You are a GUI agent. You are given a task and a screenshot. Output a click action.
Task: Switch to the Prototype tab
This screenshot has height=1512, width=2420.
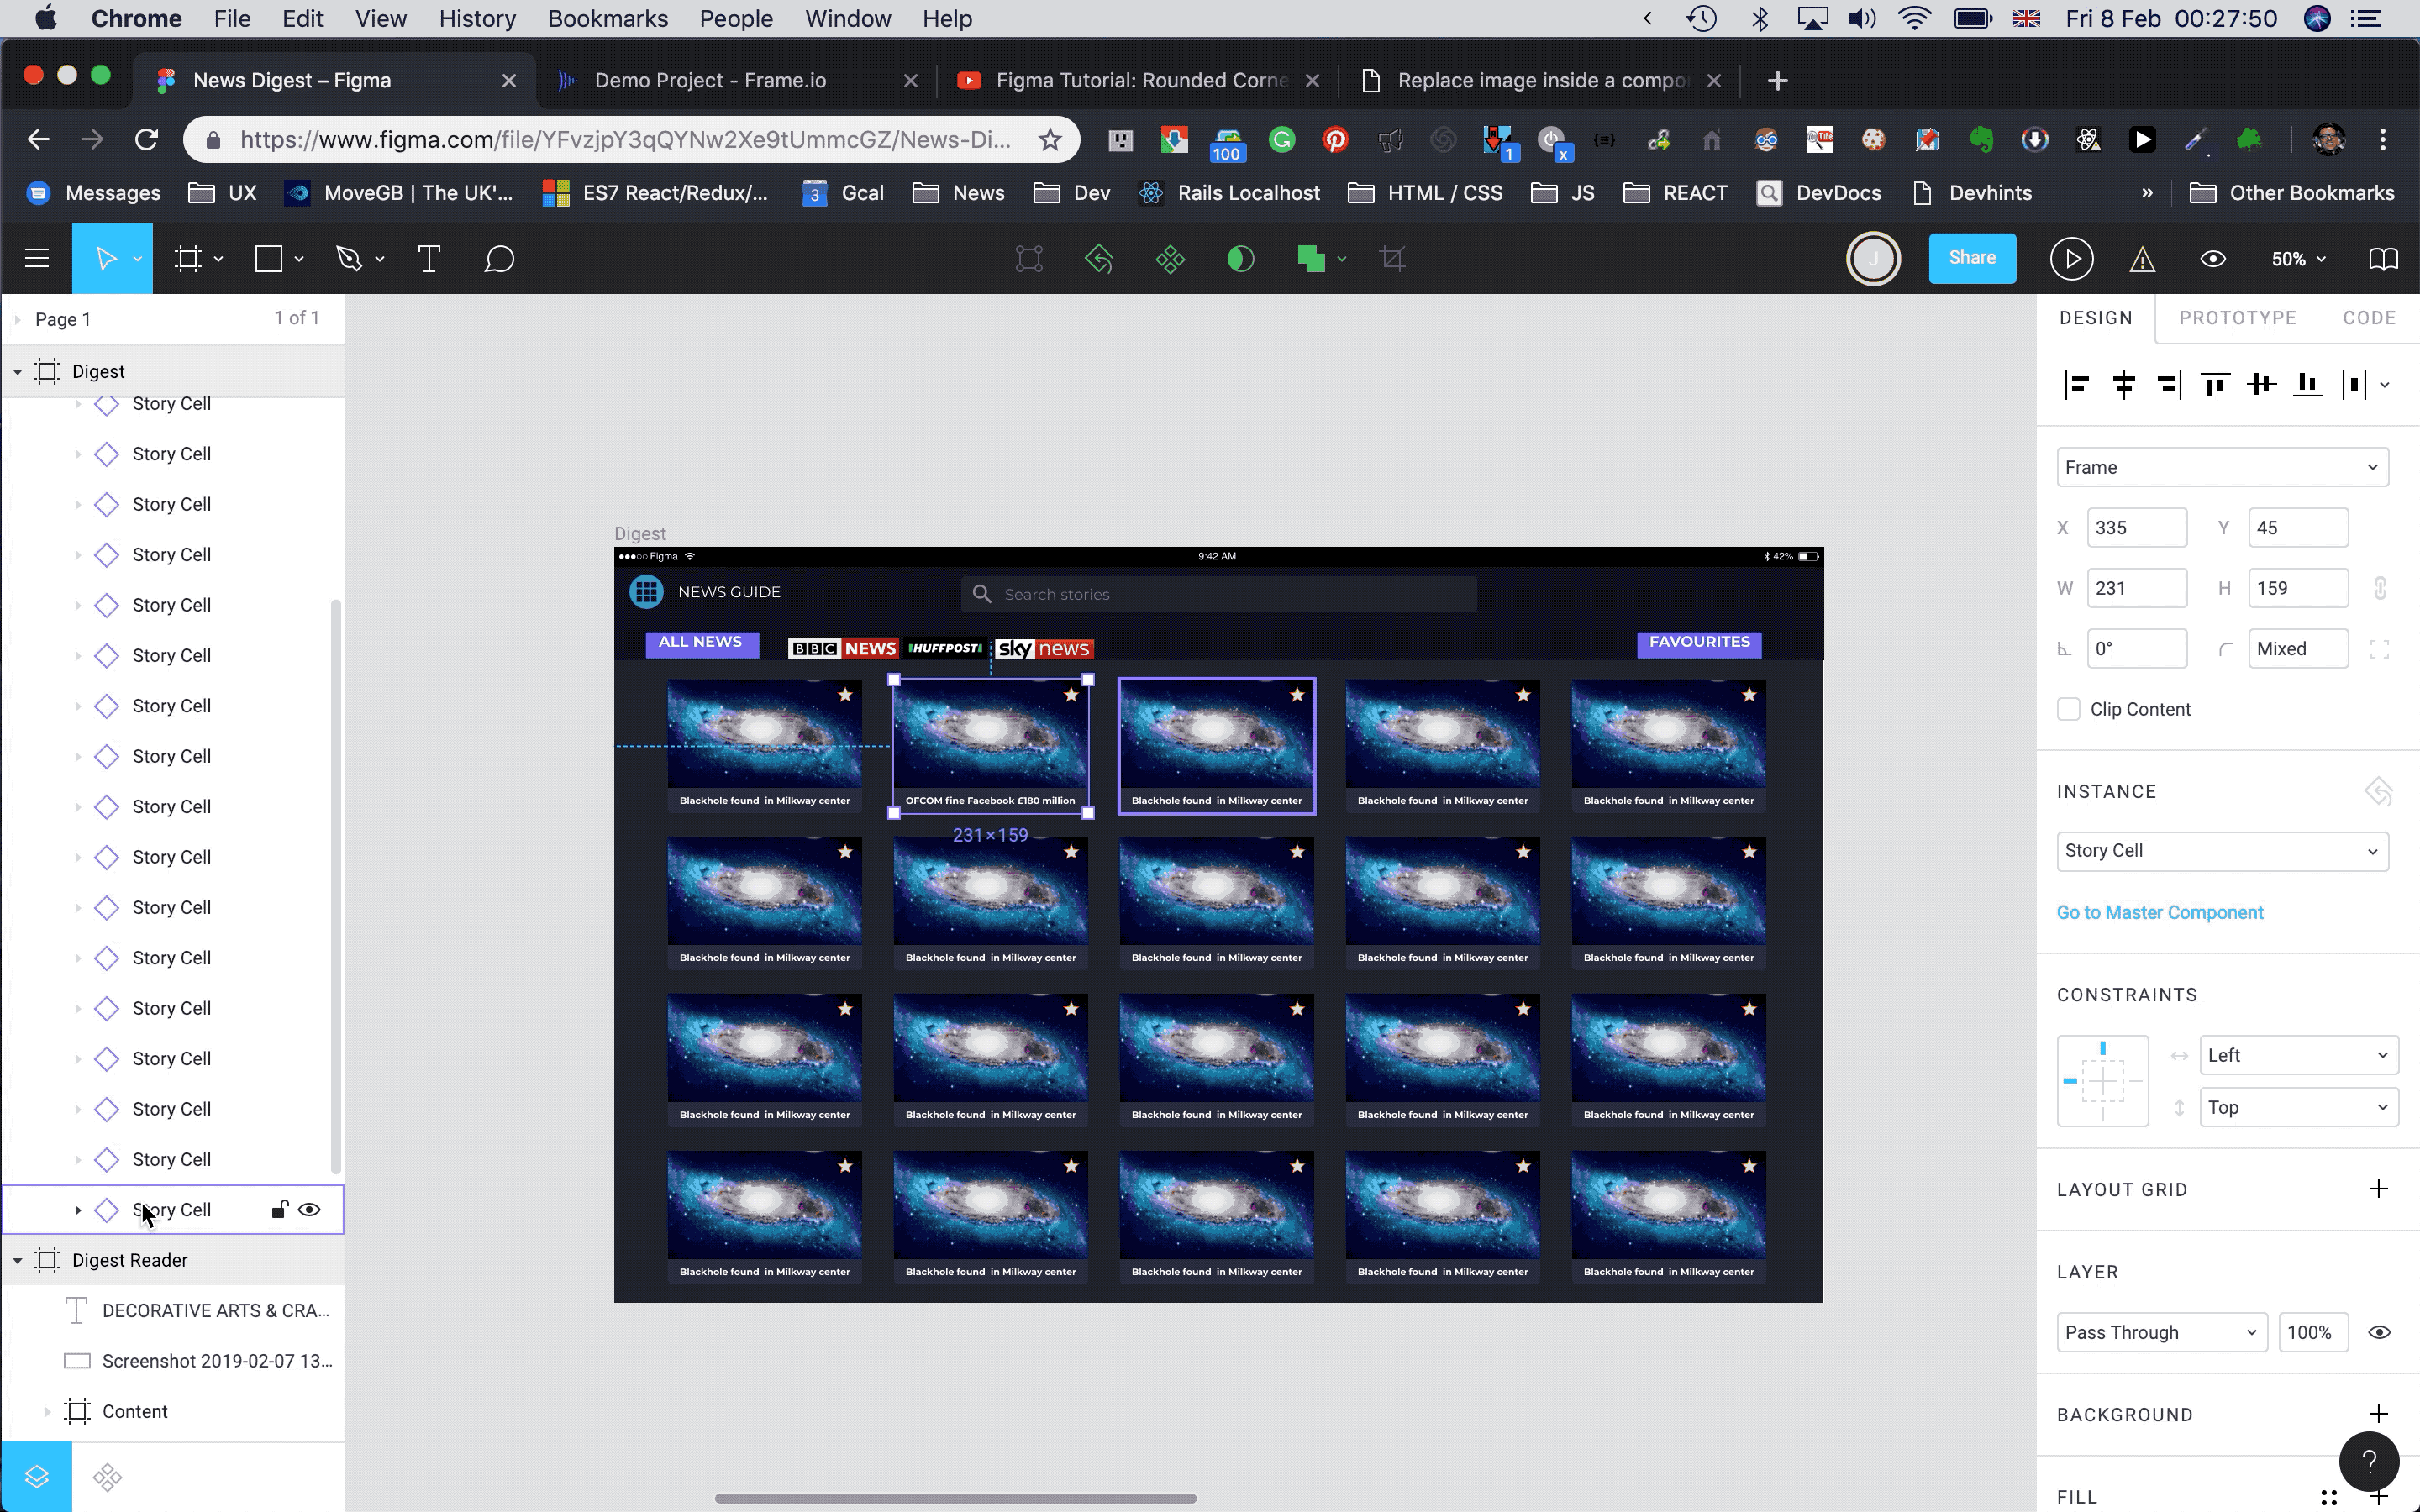click(x=2237, y=318)
